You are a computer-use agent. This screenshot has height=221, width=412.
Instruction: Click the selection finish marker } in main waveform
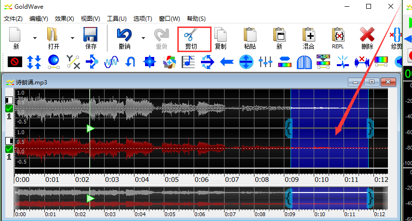(370, 128)
